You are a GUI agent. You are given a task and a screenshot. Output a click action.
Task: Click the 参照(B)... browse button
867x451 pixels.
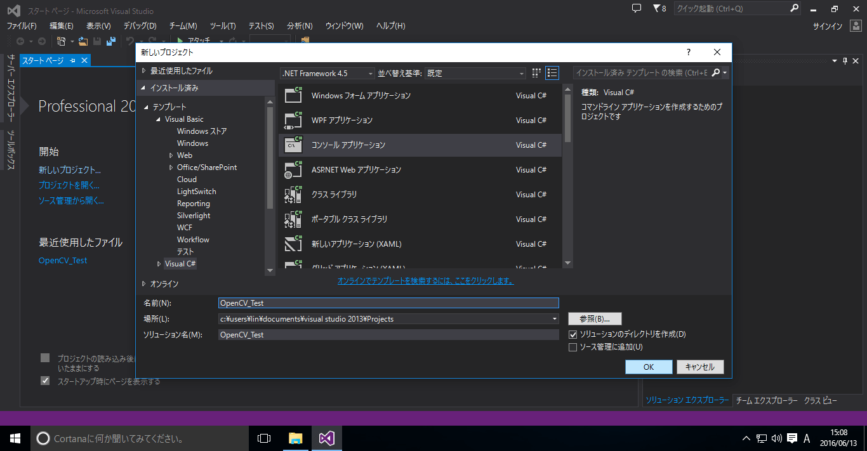(x=595, y=319)
